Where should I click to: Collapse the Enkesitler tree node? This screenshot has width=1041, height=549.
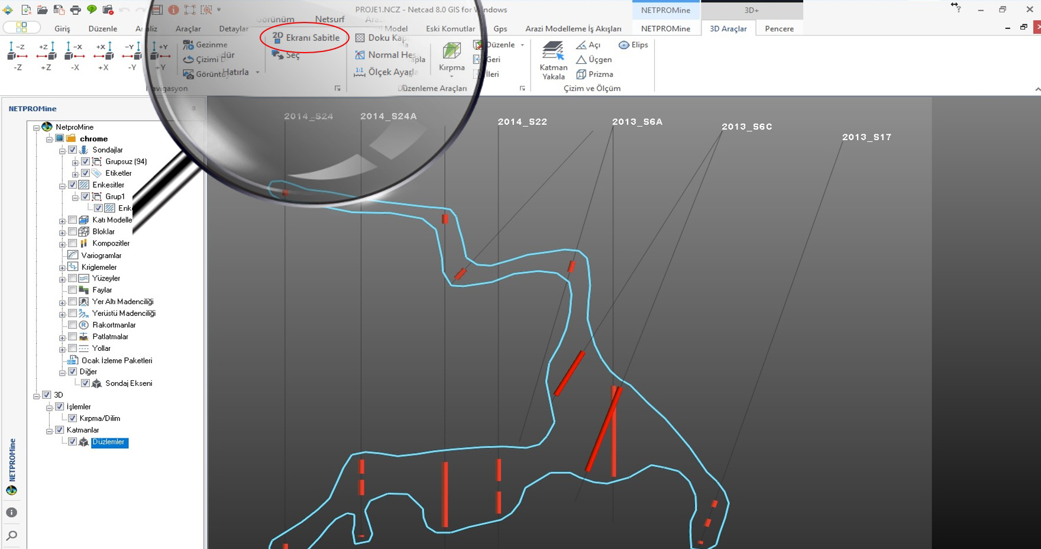click(x=62, y=186)
